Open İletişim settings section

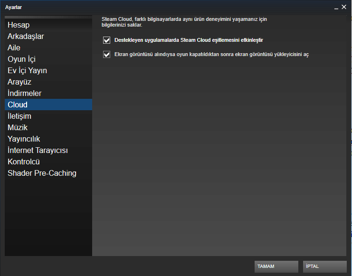pos(19,116)
